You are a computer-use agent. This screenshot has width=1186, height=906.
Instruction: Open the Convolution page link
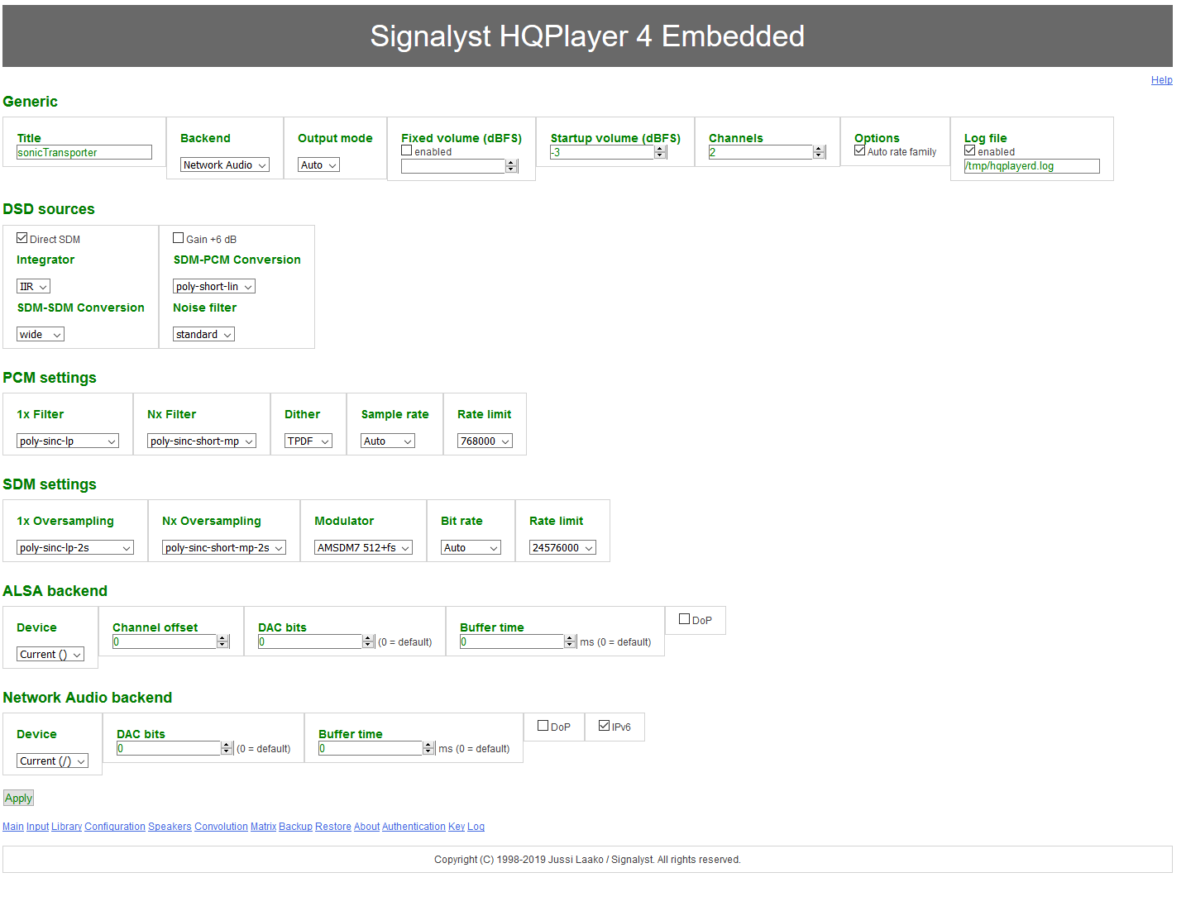pos(221,827)
